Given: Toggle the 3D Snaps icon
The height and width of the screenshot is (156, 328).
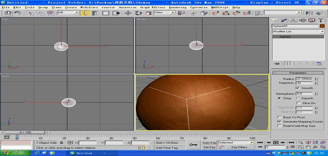Looking at the screenshot, I should pyautogui.click(x=216, y=13).
